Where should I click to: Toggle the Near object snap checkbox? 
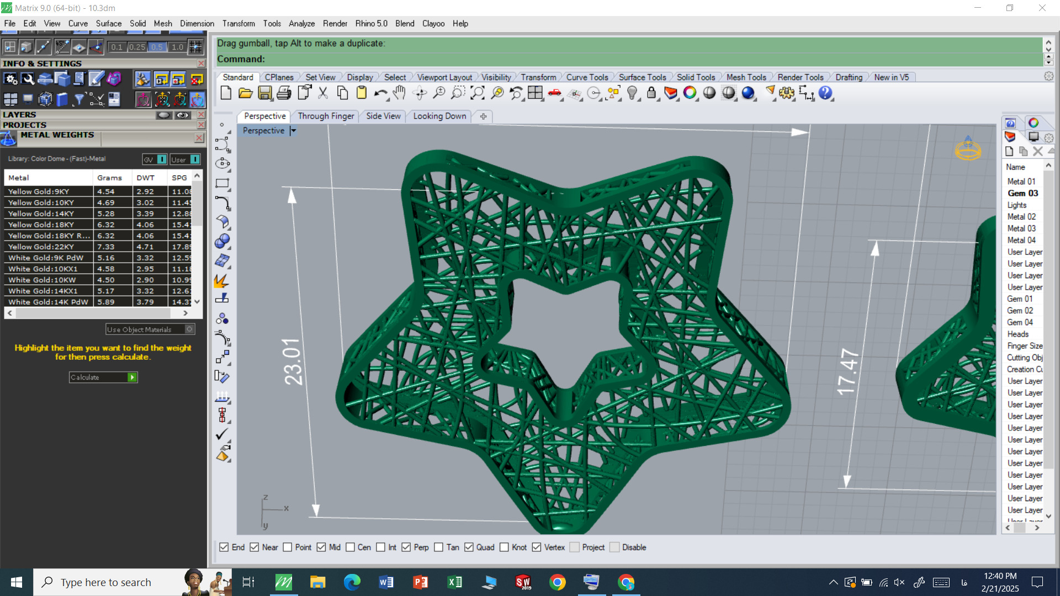point(254,547)
